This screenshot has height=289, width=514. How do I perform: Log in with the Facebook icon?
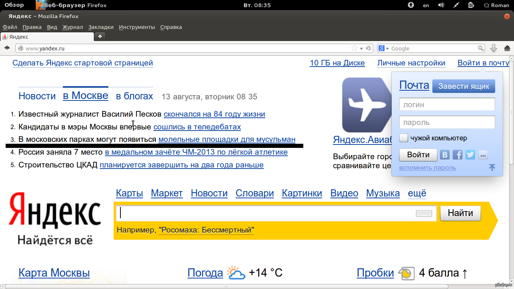(x=458, y=155)
